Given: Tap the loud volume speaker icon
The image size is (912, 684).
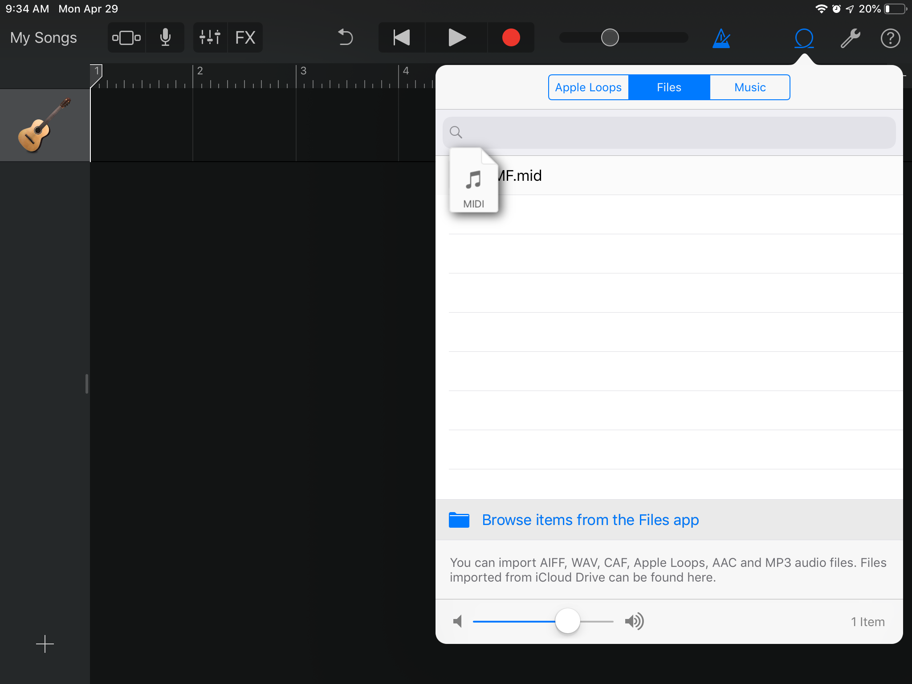Looking at the screenshot, I should [634, 621].
